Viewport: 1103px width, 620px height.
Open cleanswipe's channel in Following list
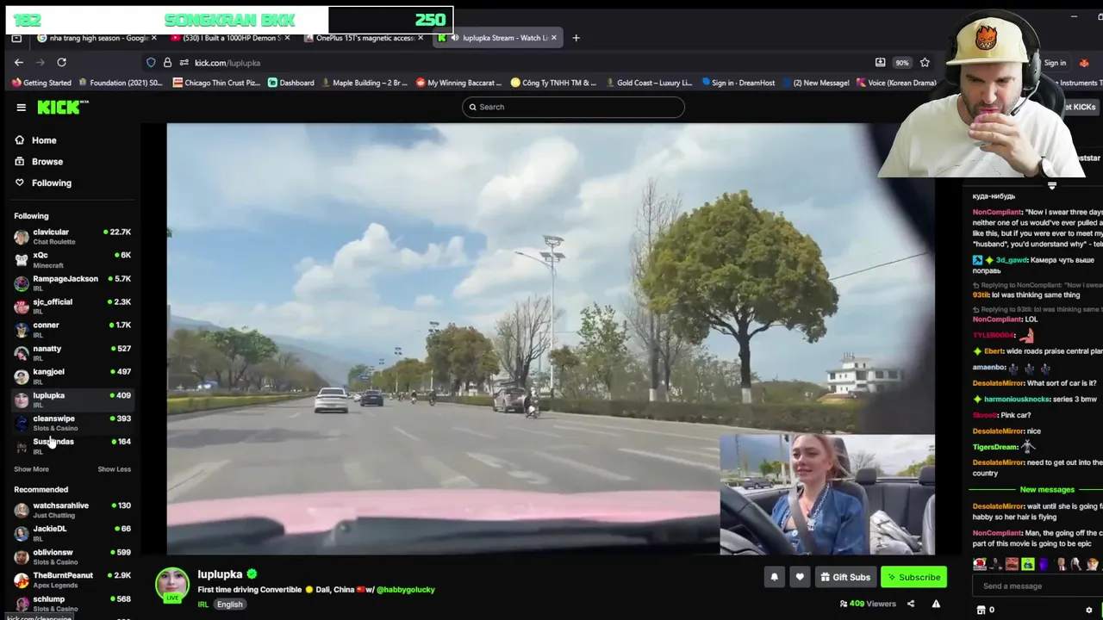[x=72, y=422]
